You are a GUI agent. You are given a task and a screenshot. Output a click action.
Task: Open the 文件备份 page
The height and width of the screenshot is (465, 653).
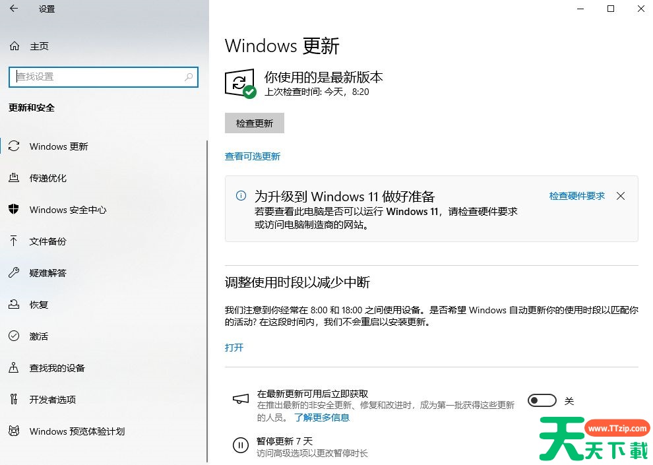48,241
